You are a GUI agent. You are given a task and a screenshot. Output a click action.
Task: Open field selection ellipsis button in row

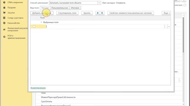166,26
